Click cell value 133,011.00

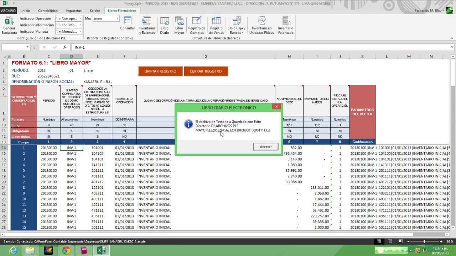(x=317, y=187)
